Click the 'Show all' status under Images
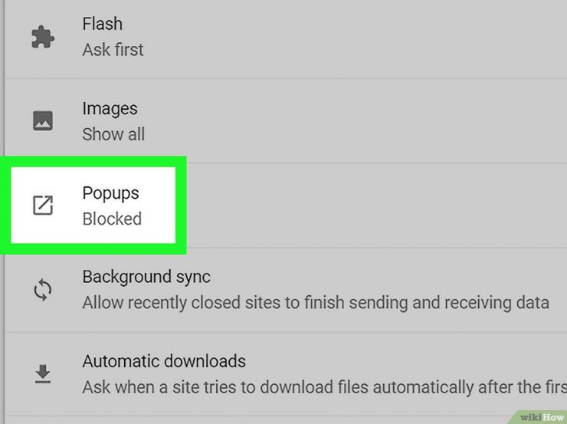The width and height of the screenshot is (567, 424). point(113,134)
